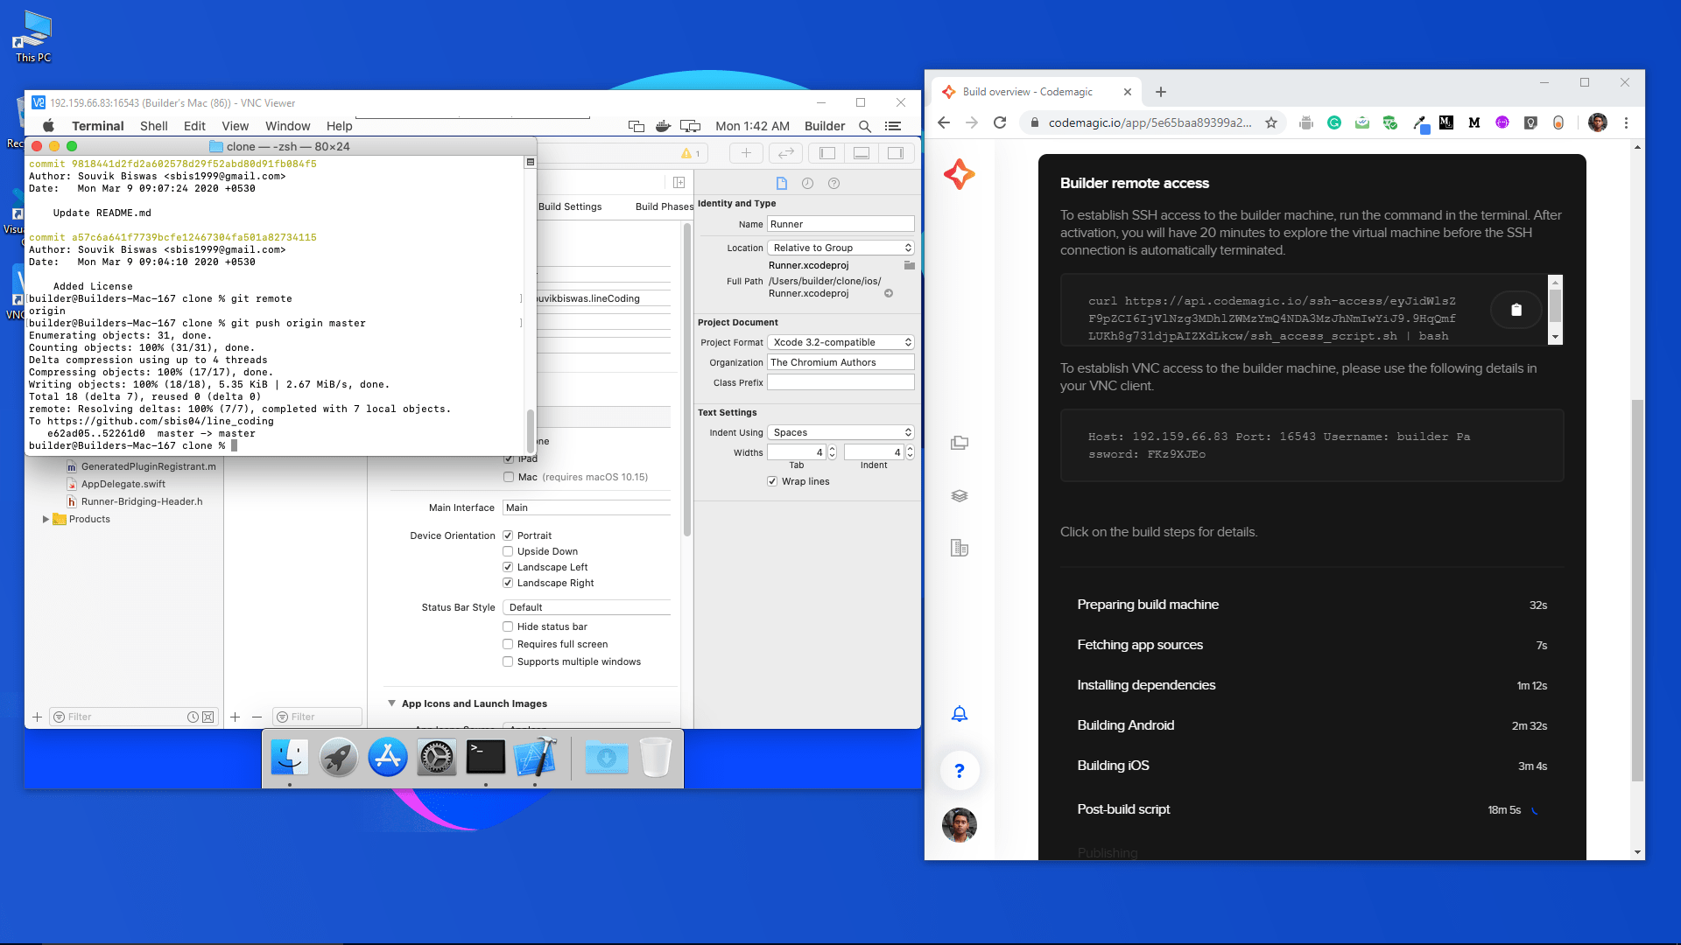Open Terminal from the Dock
The height and width of the screenshot is (945, 1681).
coord(485,758)
